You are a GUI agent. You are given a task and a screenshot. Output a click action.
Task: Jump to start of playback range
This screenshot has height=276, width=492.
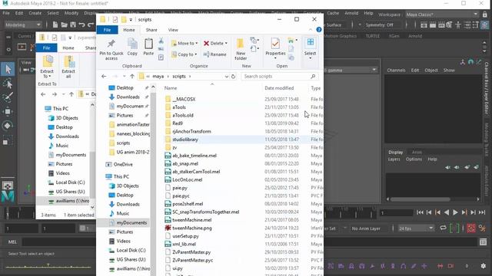[x=420, y=212]
